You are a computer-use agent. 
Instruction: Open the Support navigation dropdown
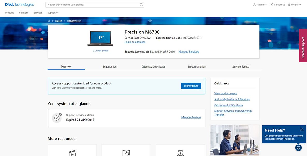point(53,12)
